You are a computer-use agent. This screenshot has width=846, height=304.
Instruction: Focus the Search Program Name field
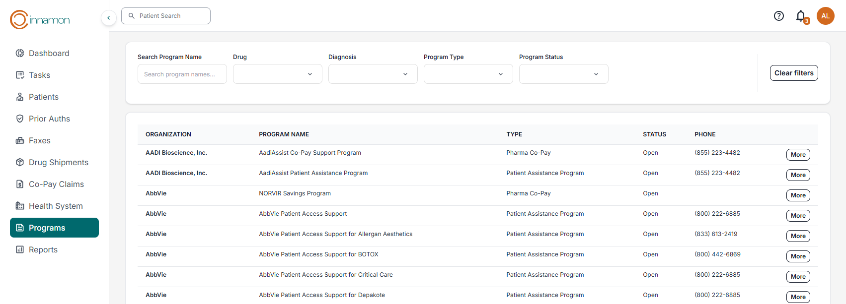pos(182,74)
